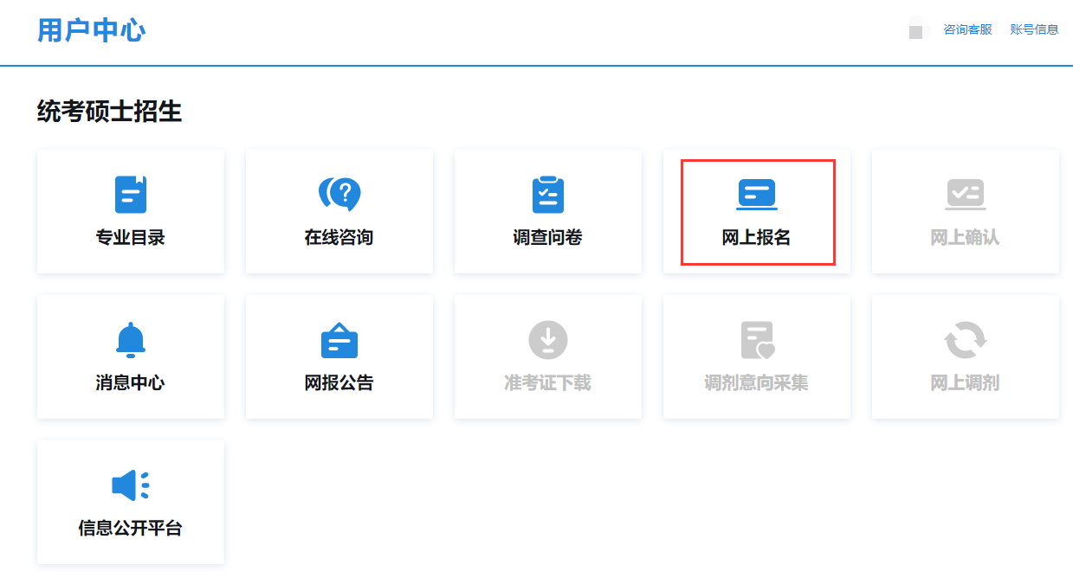
Task: Open the 信息公开平台 card label
Action: [131, 529]
